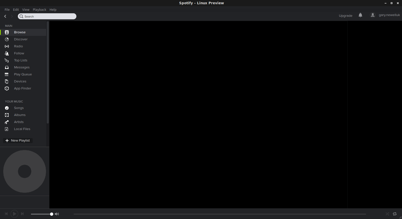The image size is (402, 219).
Task: Toggle shuffle mode
Action: click(x=387, y=214)
